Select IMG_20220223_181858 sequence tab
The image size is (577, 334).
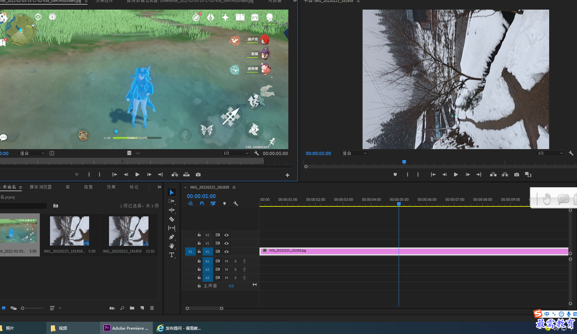209,187
